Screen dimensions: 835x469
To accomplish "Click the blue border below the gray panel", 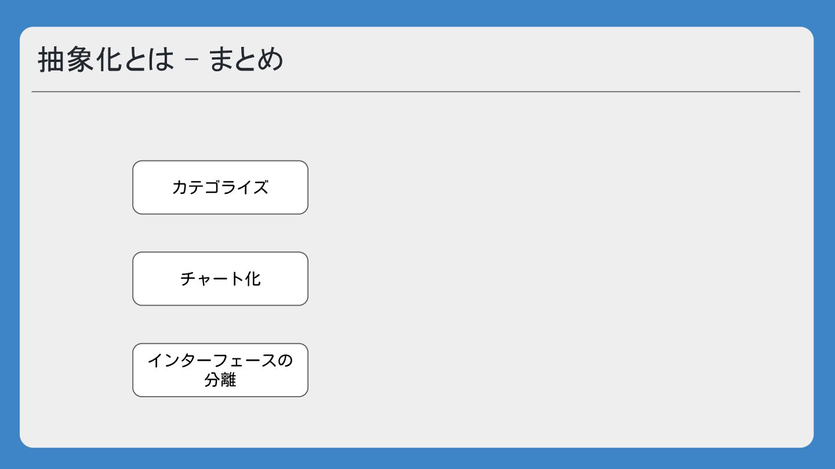I will coord(418,459).
